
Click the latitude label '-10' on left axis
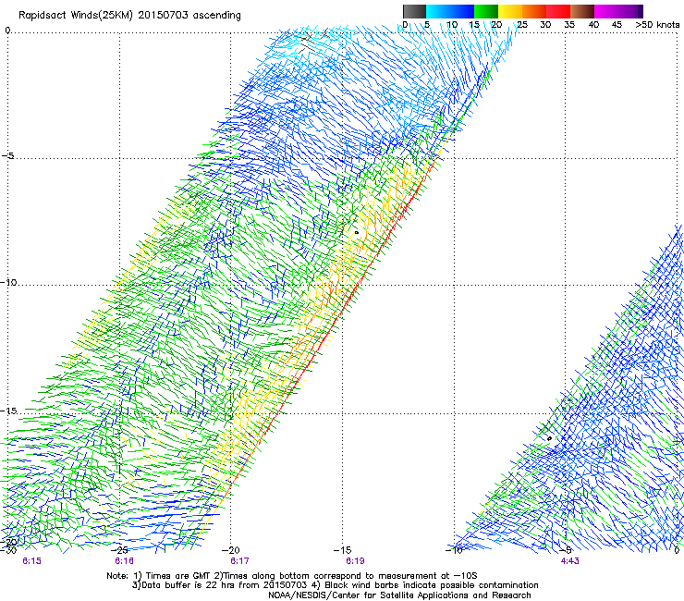(8, 282)
